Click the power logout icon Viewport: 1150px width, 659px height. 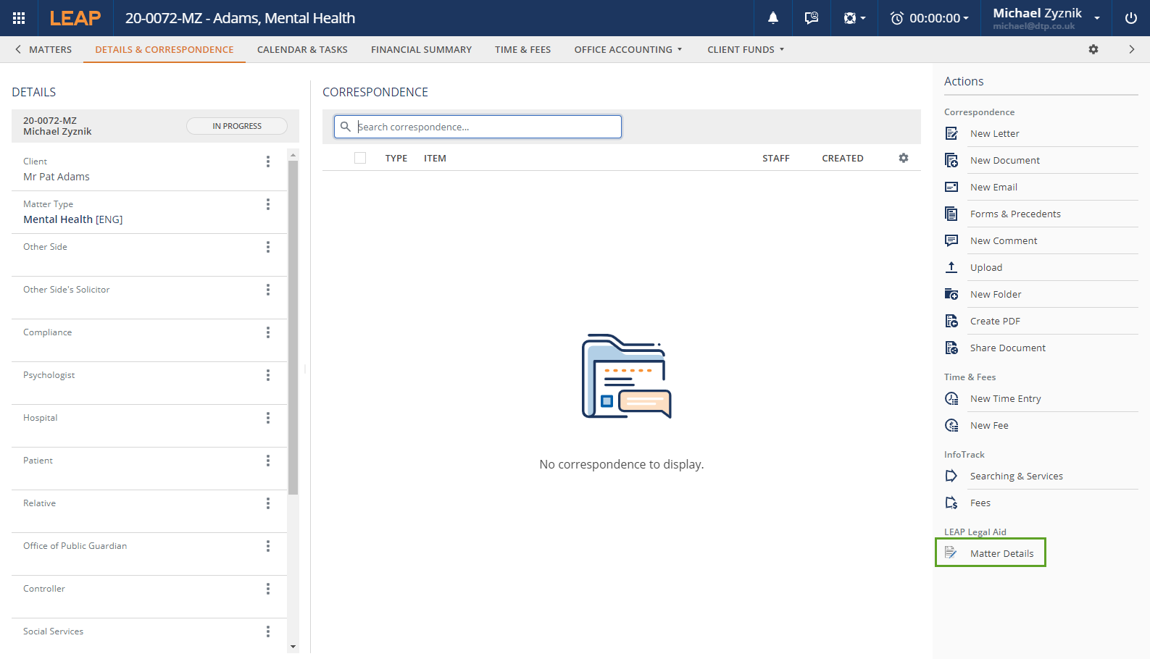click(x=1130, y=18)
